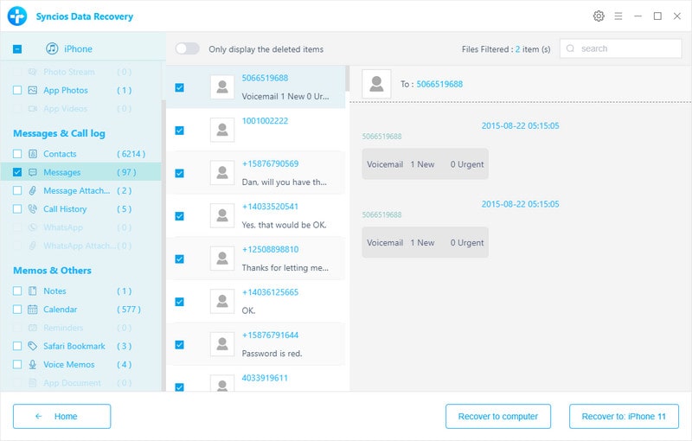This screenshot has width=692, height=441.
Task: Check the Calendar checkbox
Action: (17, 310)
